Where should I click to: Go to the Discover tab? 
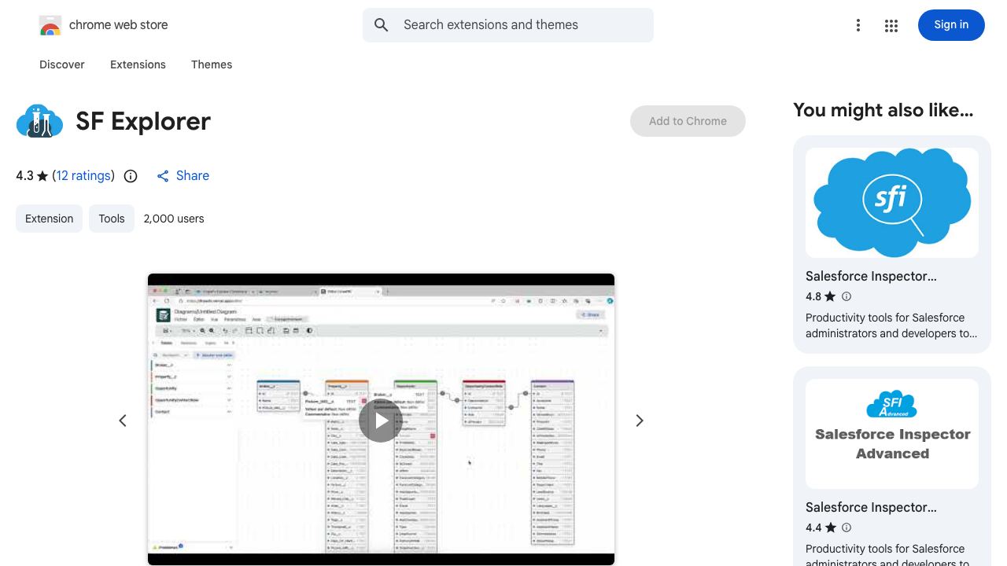pos(62,64)
